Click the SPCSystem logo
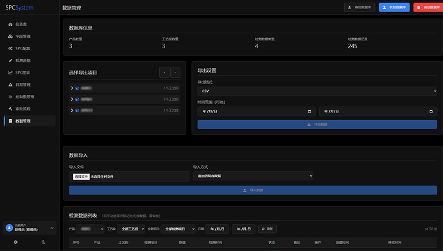This screenshot has height=251, width=443. (19, 8)
